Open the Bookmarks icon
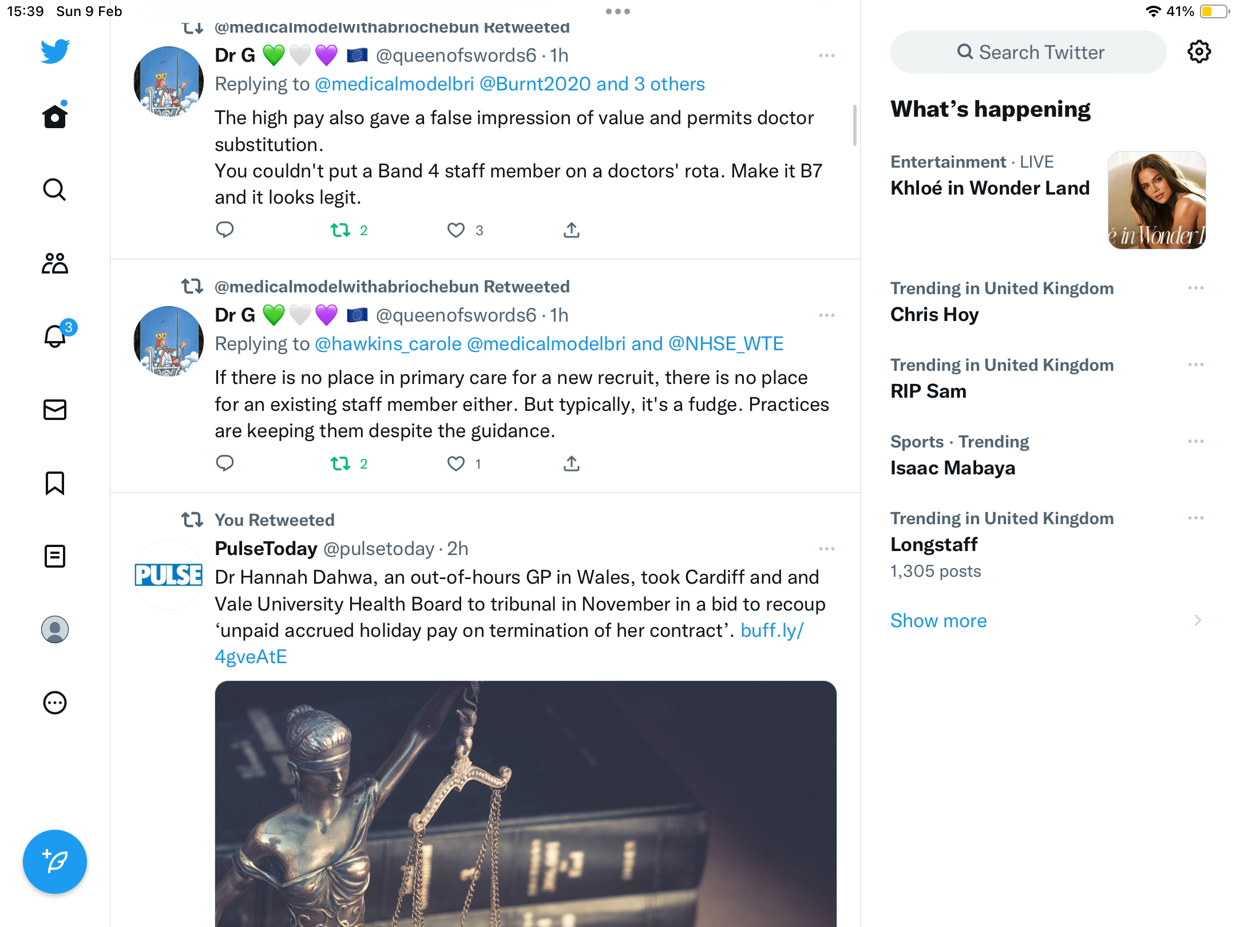The height and width of the screenshot is (927, 1236). click(55, 483)
